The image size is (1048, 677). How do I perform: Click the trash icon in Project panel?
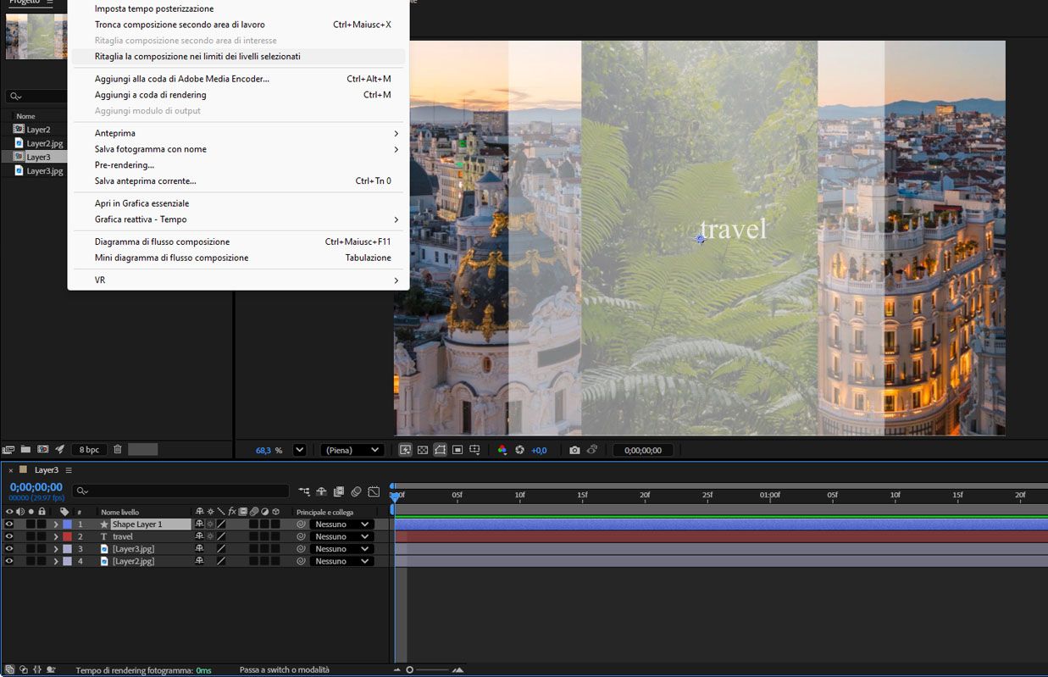pyautogui.click(x=118, y=449)
